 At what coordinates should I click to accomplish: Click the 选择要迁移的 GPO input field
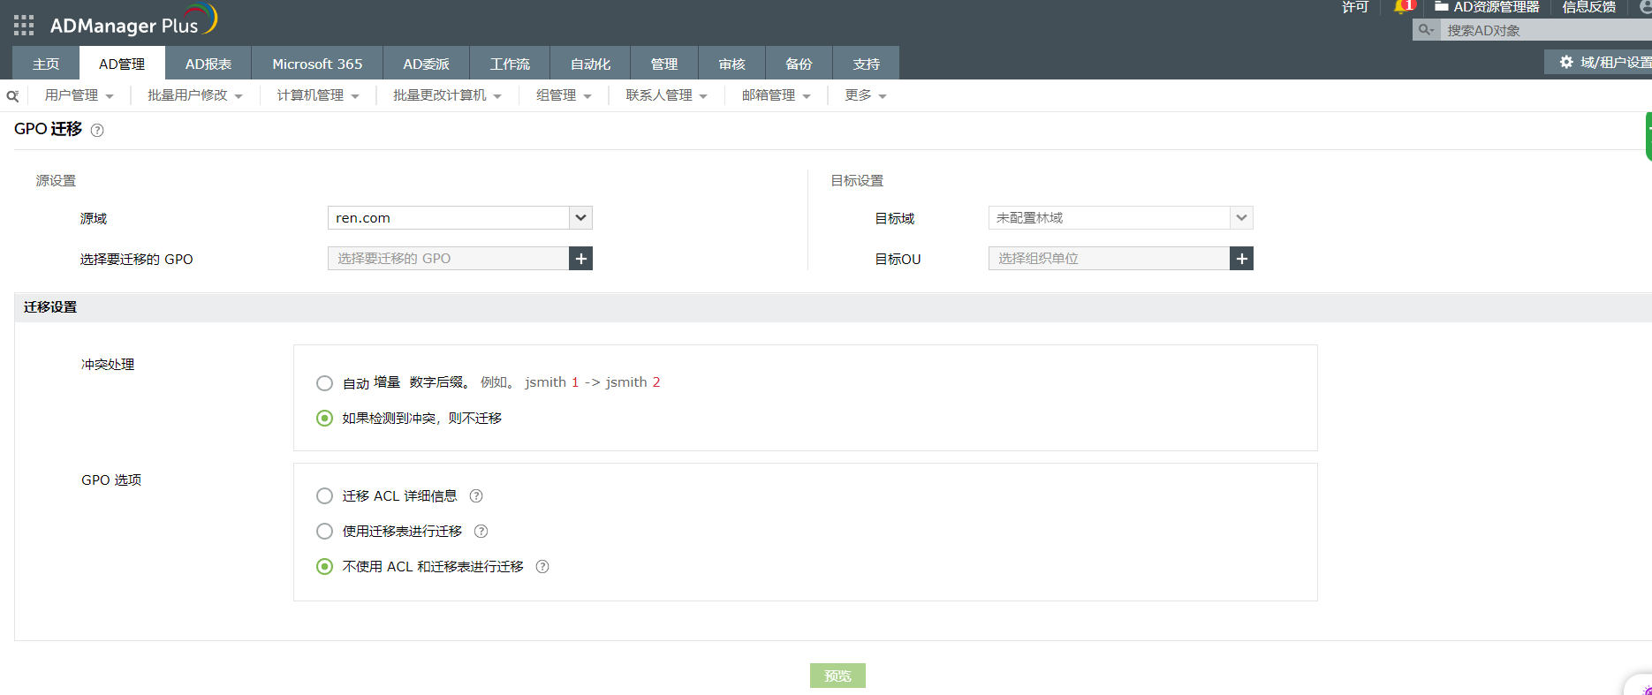point(448,259)
